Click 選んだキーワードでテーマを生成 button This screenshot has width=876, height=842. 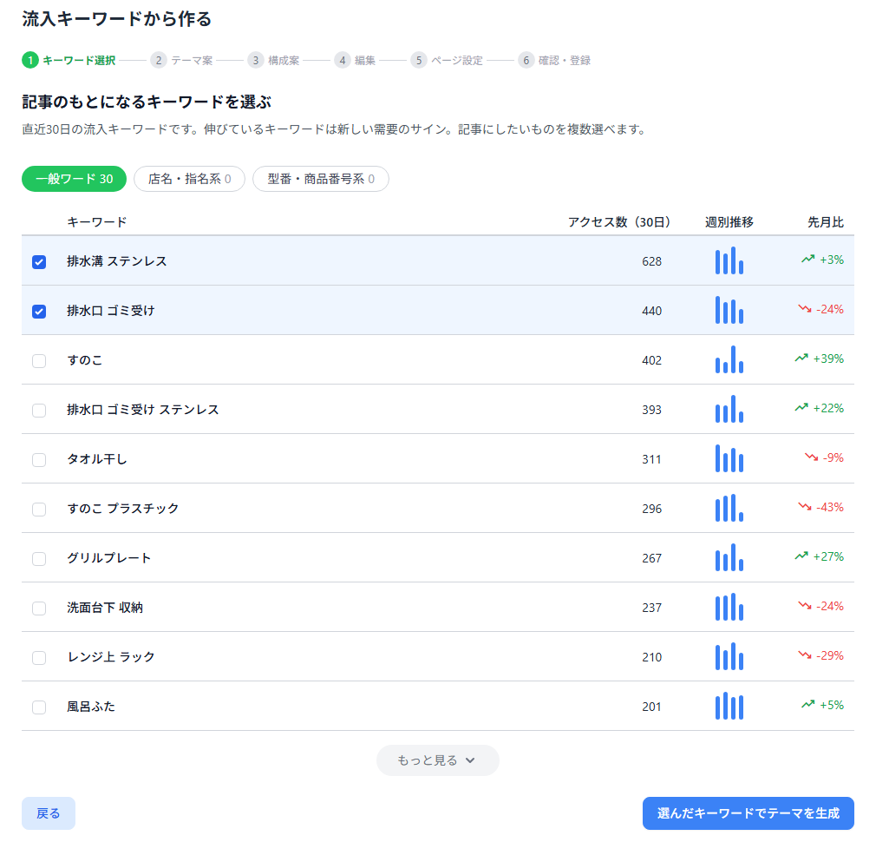(748, 813)
